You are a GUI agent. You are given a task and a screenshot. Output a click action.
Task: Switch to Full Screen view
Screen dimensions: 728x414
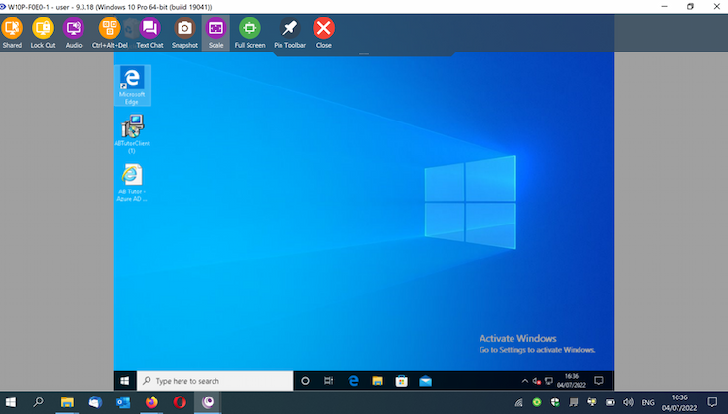point(249,29)
